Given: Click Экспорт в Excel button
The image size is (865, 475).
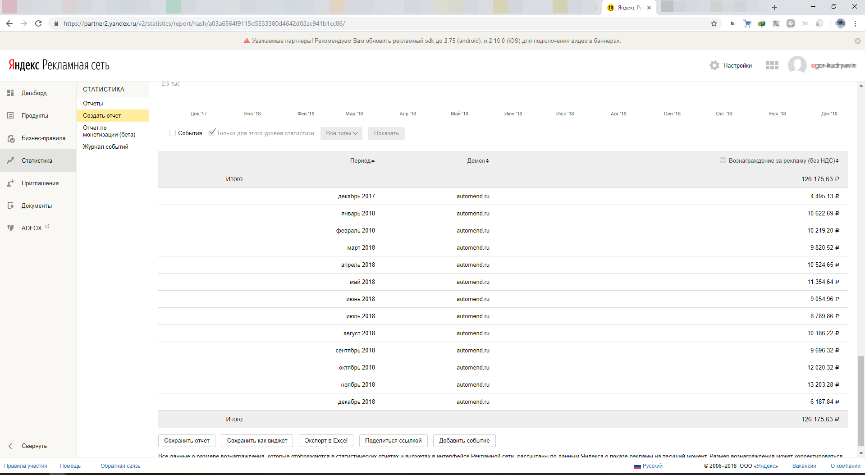Looking at the screenshot, I should tap(326, 441).
